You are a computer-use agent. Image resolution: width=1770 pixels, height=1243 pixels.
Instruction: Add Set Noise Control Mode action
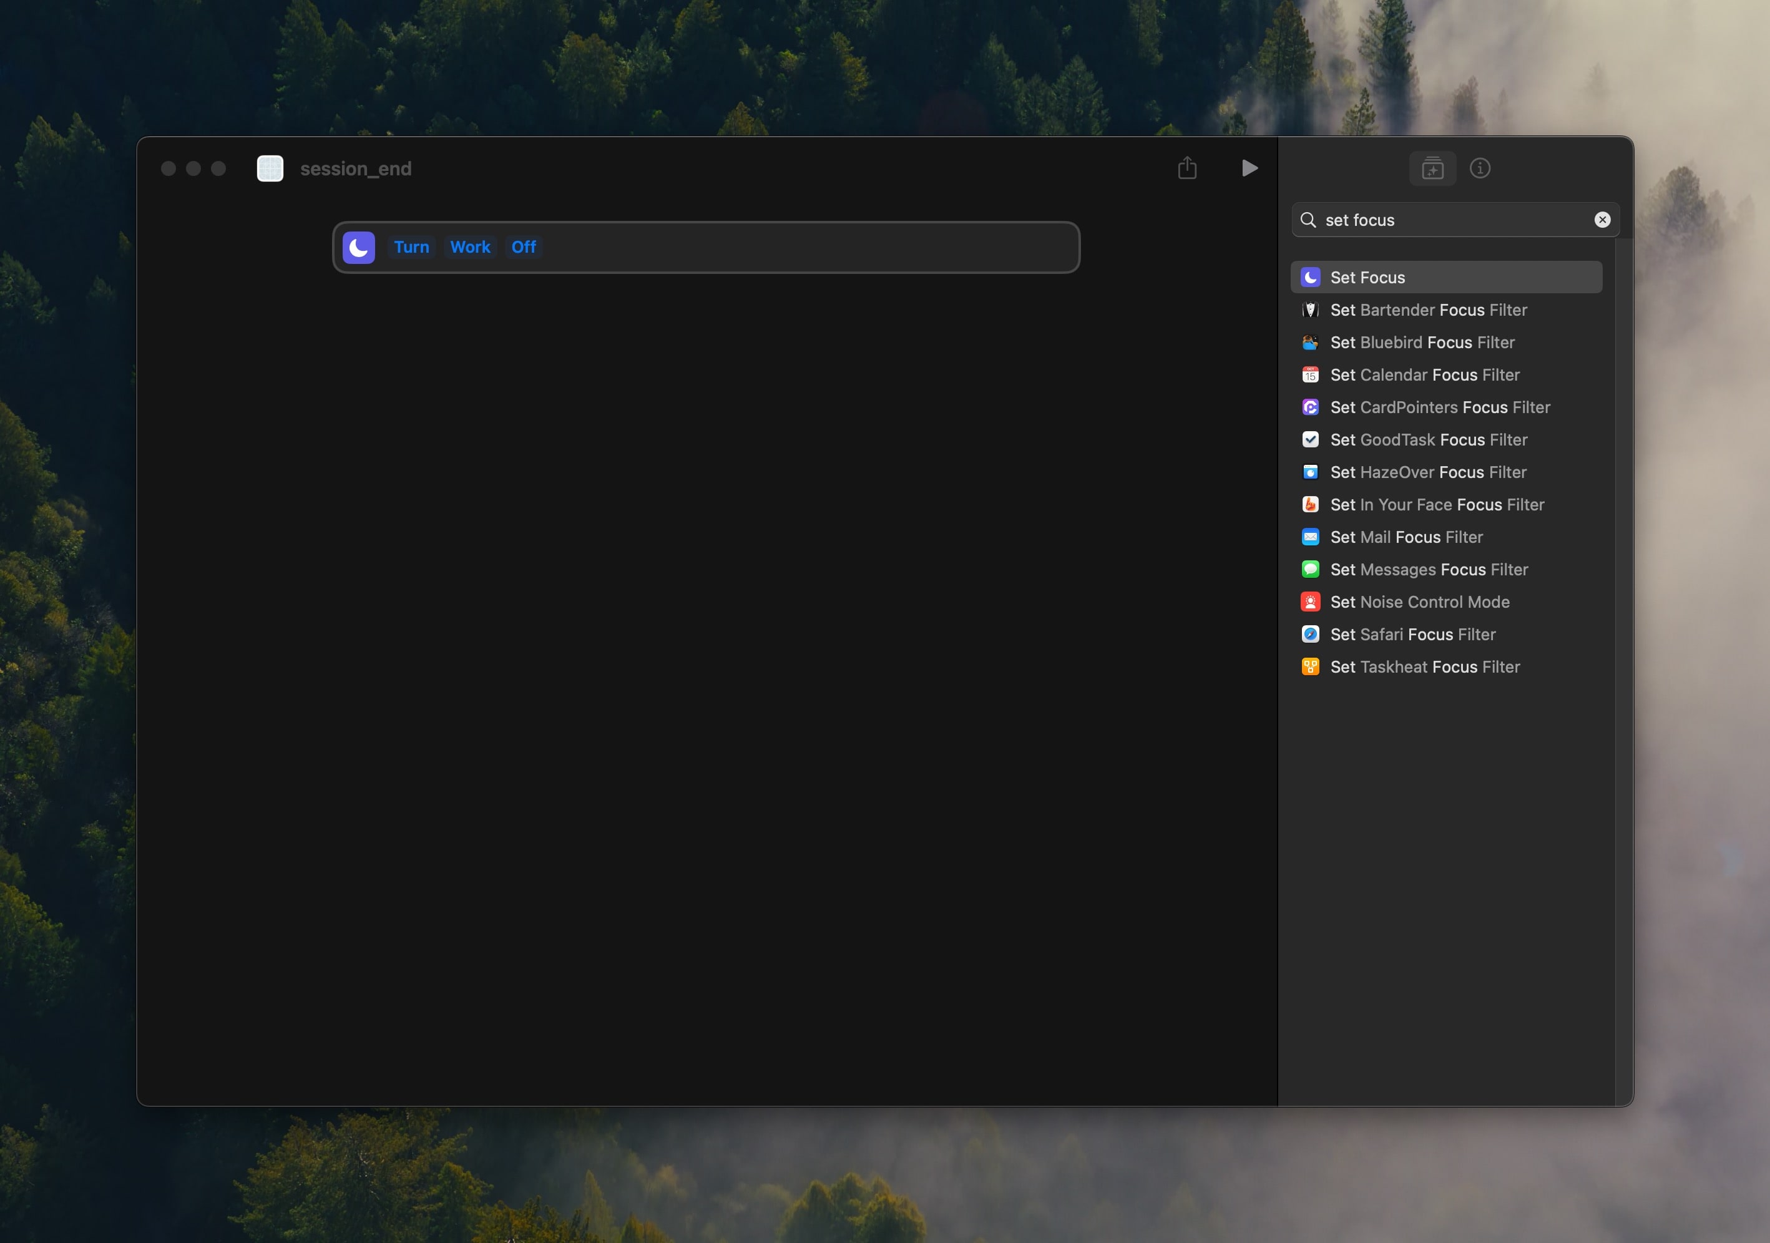coord(1419,602)
